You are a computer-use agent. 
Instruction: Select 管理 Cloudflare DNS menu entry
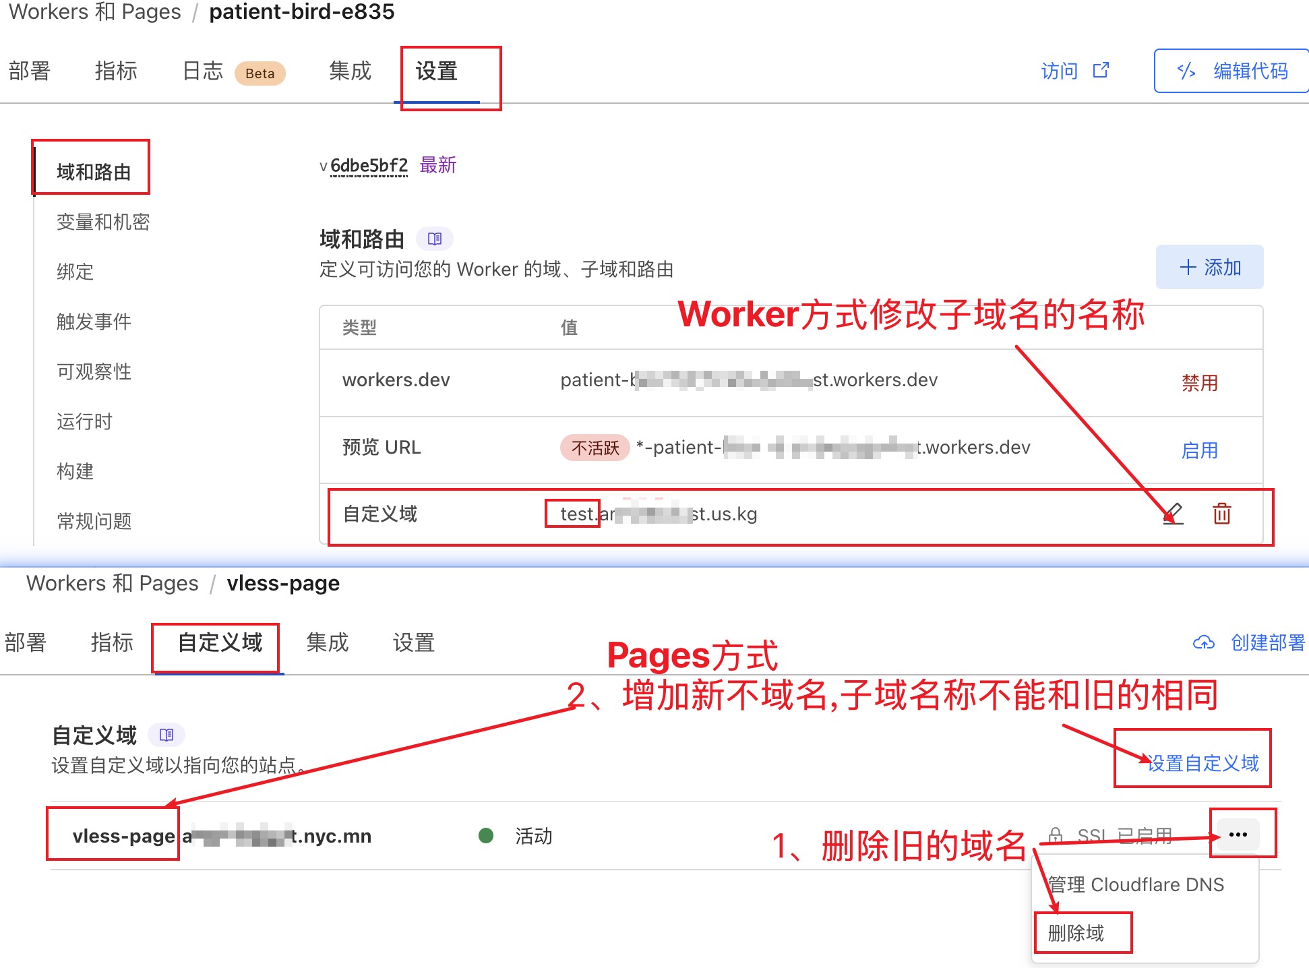coord(1136,884)
